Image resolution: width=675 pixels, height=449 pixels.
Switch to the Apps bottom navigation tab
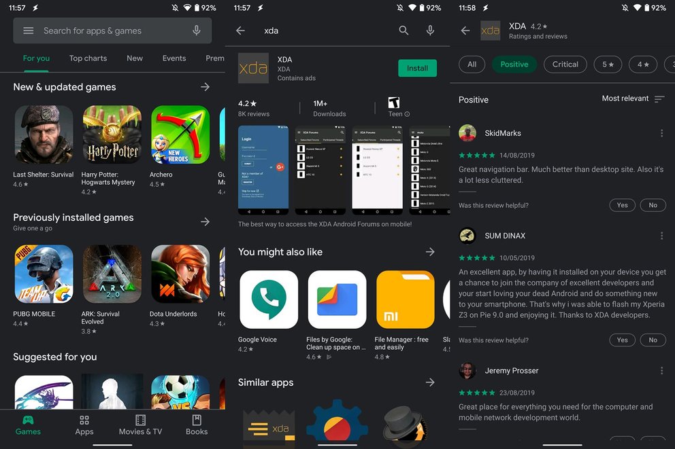pos(84,425)
